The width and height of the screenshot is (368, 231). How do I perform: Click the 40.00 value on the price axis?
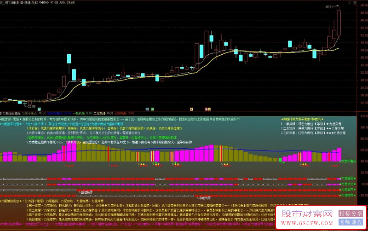coord(364,43)
